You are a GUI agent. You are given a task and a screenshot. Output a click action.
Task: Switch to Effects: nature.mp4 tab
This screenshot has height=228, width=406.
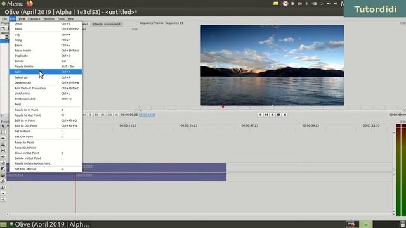click(x=107, y=24)
